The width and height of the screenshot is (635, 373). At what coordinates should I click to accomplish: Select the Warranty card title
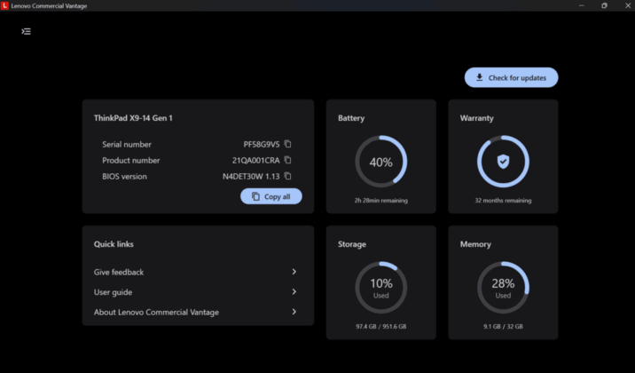(476, 118)
